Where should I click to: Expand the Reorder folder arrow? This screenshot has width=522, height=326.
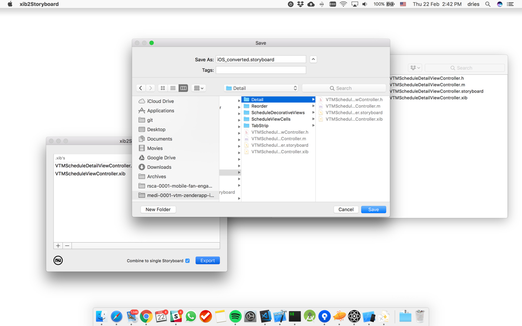(313, 106)
